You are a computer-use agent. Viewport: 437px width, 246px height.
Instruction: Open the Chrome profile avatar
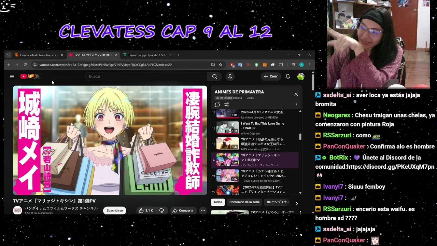301,65
